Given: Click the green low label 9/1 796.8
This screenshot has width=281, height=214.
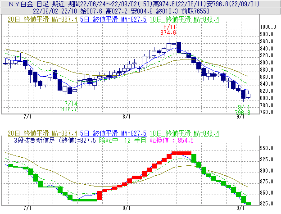Looking at the screenshot, I should coord(243,110).
